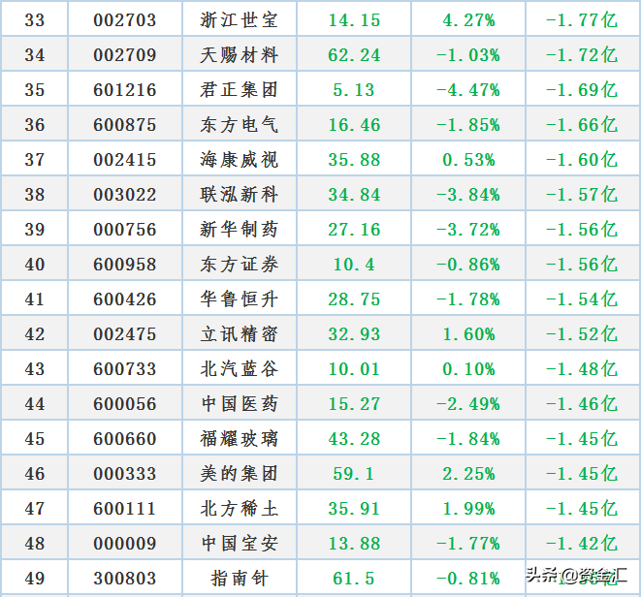
Task: Click change value -0.86%
Action: click(x=468, y=265)
